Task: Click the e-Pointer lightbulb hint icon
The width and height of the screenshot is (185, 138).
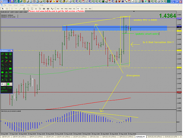Action: (10, 80)
